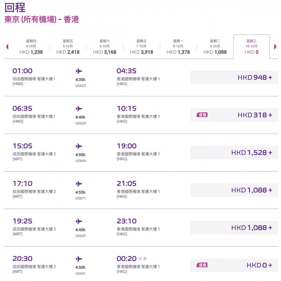Pick HKD 1,088 fare for 17:10 flight
Screen dimensions: 281x281
pyautogui.click(x=234, y=190)
